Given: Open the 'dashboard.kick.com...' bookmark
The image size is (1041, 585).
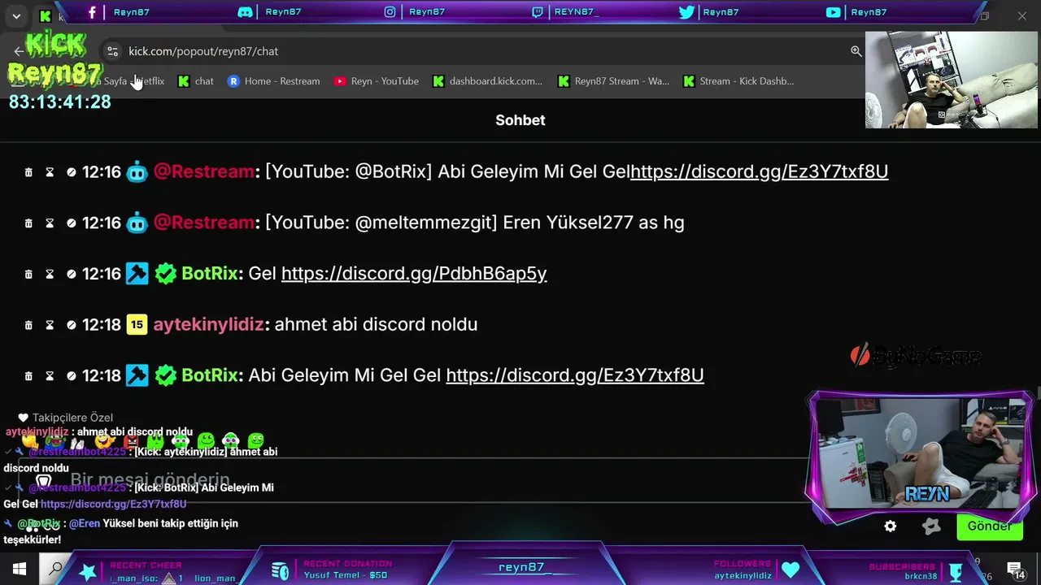Looking at the screenshot, I should pyautogui.click(x=487, y=81).
